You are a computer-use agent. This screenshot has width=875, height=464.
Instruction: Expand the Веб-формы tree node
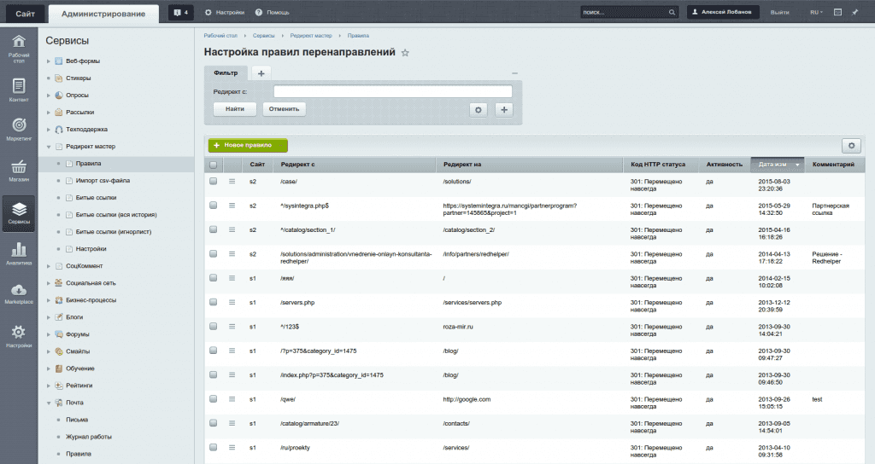click(x=49, y=61)
